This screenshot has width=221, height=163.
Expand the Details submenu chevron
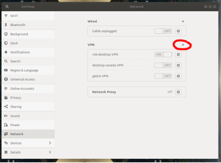50,152
